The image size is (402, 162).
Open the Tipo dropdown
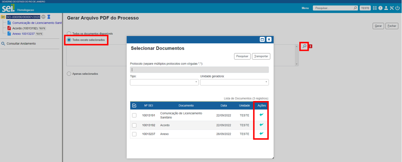pos(164,82)
